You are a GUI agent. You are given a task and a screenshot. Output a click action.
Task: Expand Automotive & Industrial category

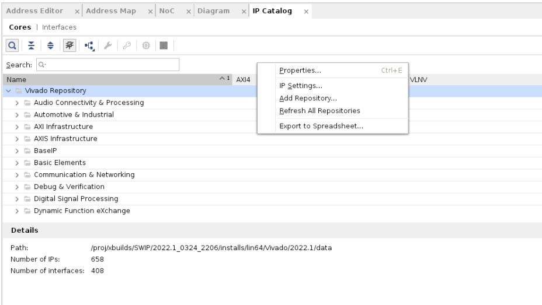[x=17, y=115]
